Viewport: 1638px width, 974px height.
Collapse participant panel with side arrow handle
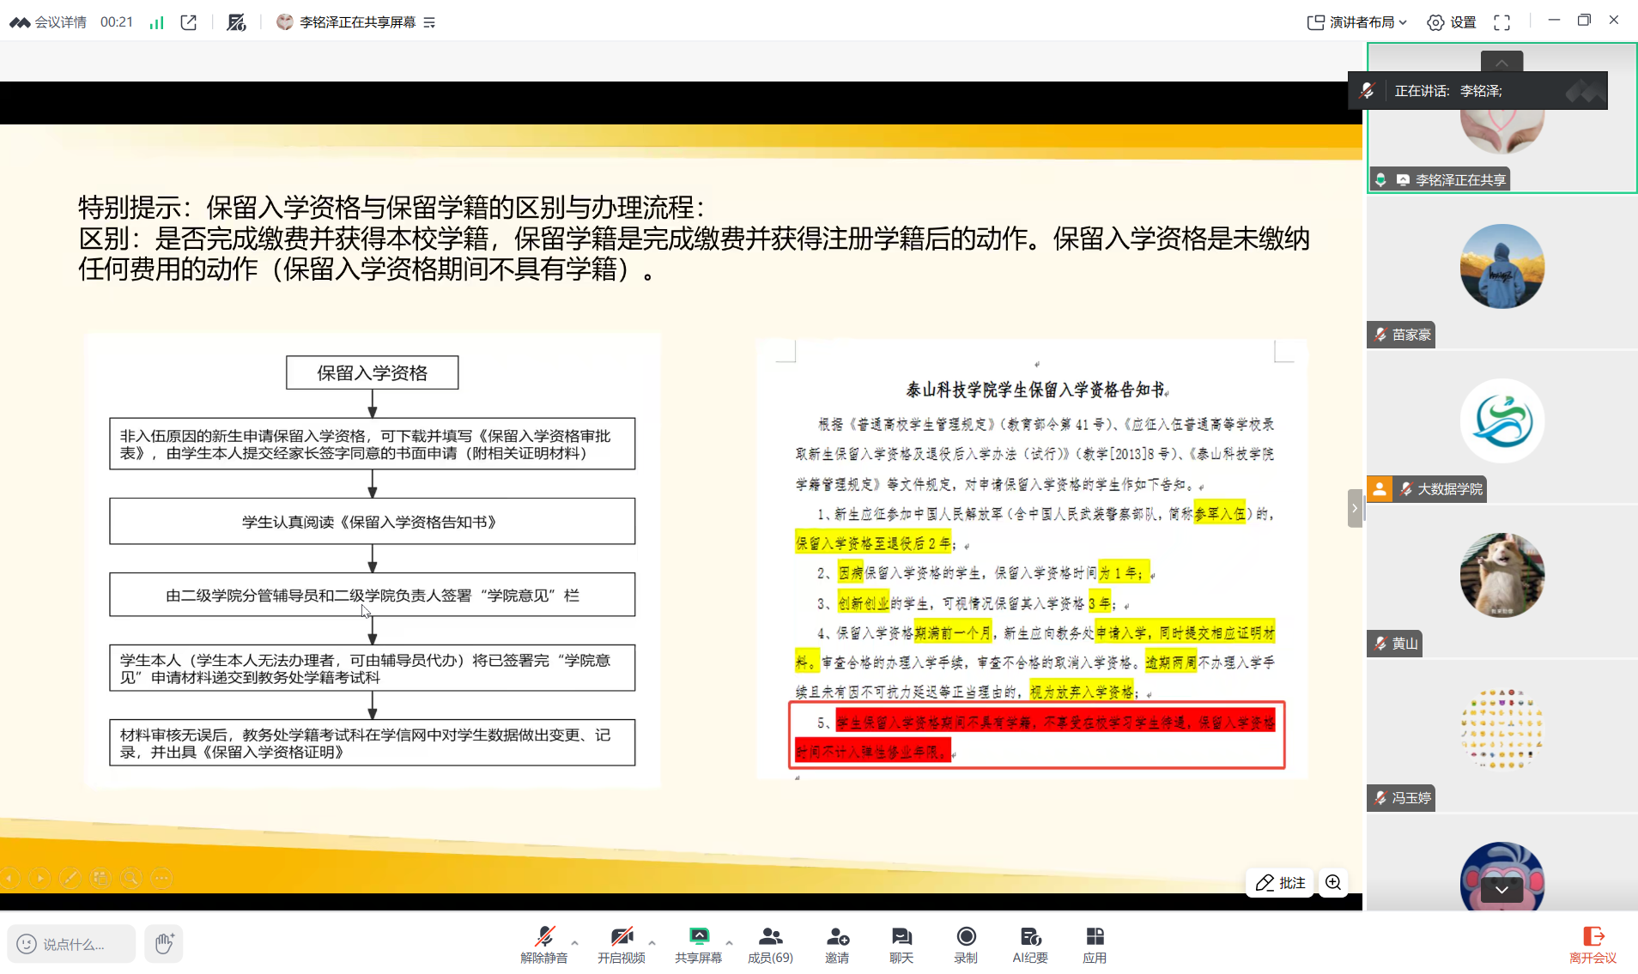pyautogui.click(x=1354, y=508)
